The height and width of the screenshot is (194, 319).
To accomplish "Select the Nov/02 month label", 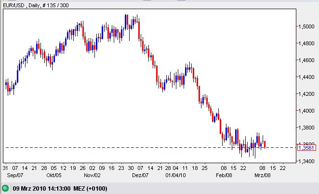I will (x=92, y=175).
